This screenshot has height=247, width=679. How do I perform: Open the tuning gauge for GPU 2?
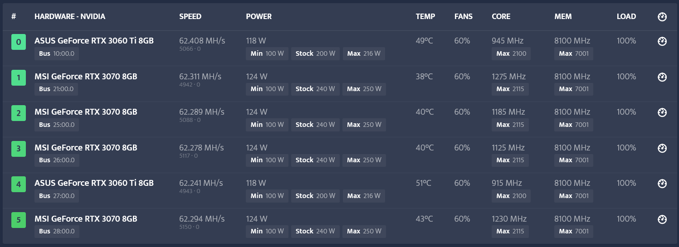tap(662, 112)
